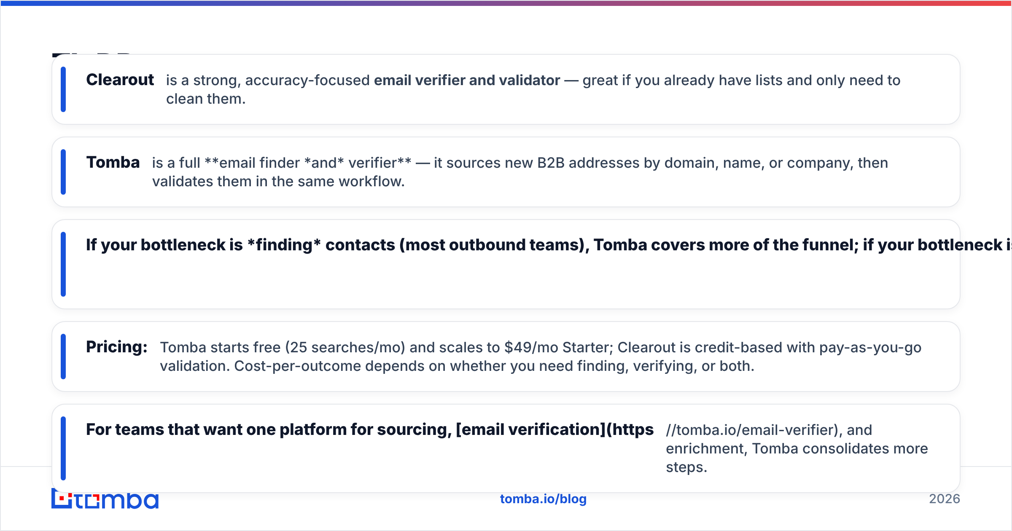
Task: Click the 'If your bottleneck is *finding*' headline
Action: pos(203,245)
